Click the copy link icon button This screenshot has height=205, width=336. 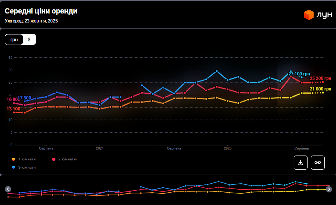coord(318,162)
